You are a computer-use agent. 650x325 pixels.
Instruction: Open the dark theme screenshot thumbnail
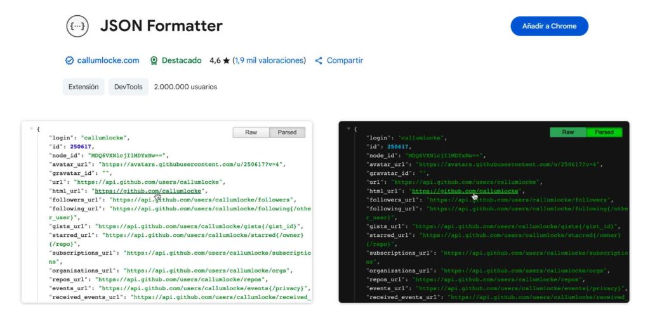(x=484, y=212)
